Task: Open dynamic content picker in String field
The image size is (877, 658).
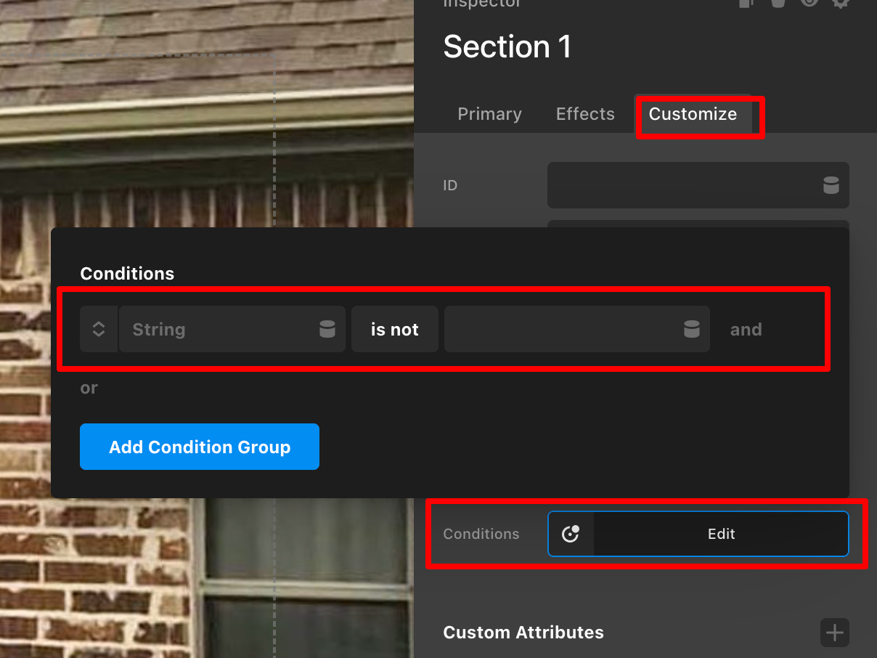Action: [327, 330]
